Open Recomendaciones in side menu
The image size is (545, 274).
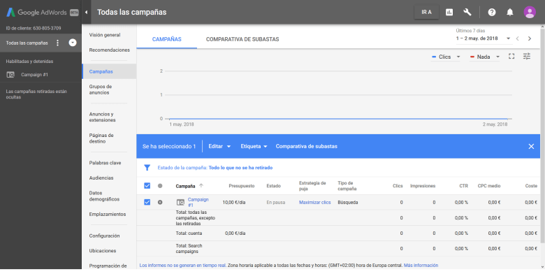click(x=109, y=50)
